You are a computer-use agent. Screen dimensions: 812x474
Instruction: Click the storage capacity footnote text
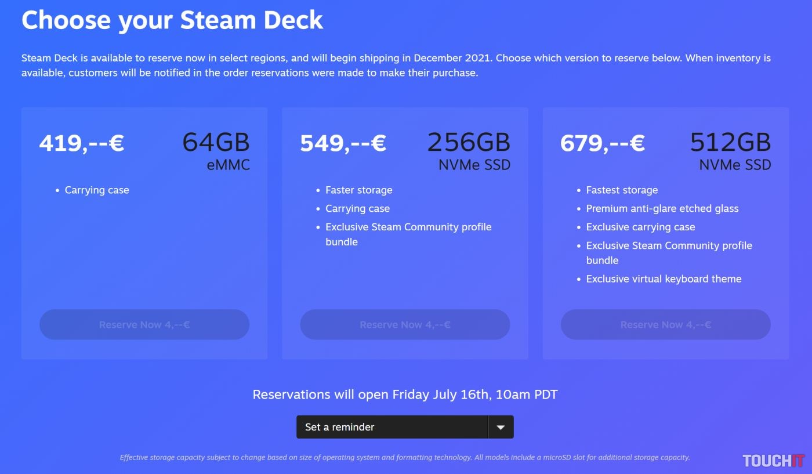(x=405, y=457)
